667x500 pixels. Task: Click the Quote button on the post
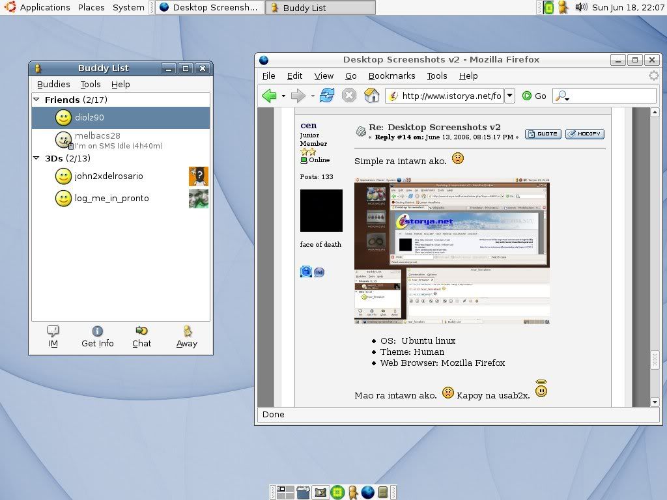coord(543,133)
